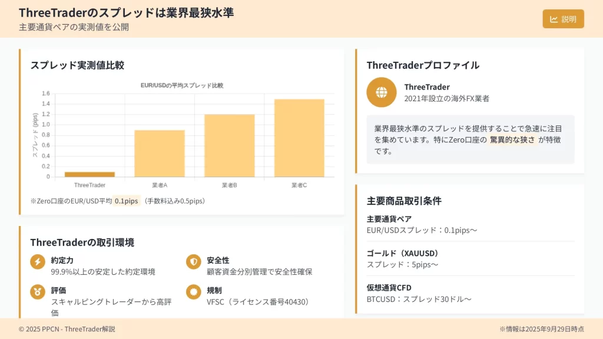The width and height of the screenshot is (603, 339).
Task: Click the 説明 button in header
Action: (563, 19)
